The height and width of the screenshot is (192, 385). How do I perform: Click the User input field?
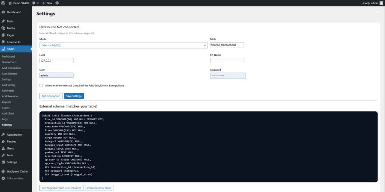tap(56, 76)
